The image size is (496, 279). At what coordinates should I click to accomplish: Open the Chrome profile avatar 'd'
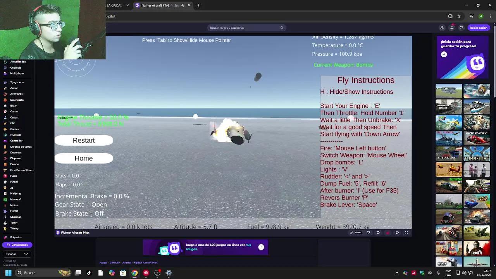click(481, 16)
